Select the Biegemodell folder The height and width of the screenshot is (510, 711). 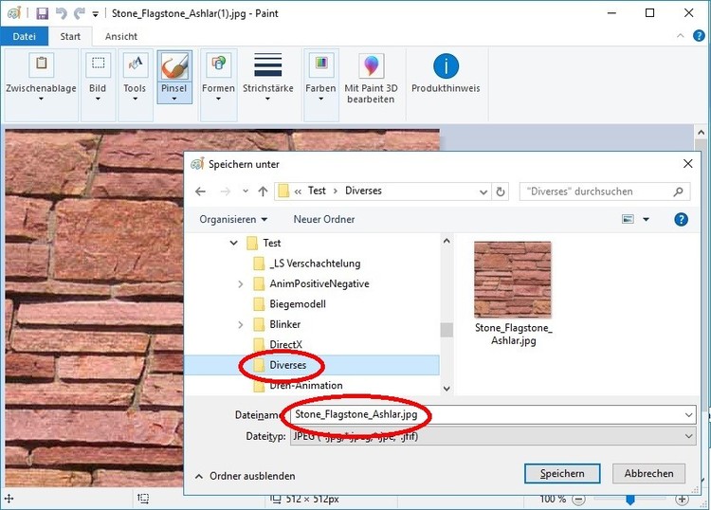click(x=298, y=304)
